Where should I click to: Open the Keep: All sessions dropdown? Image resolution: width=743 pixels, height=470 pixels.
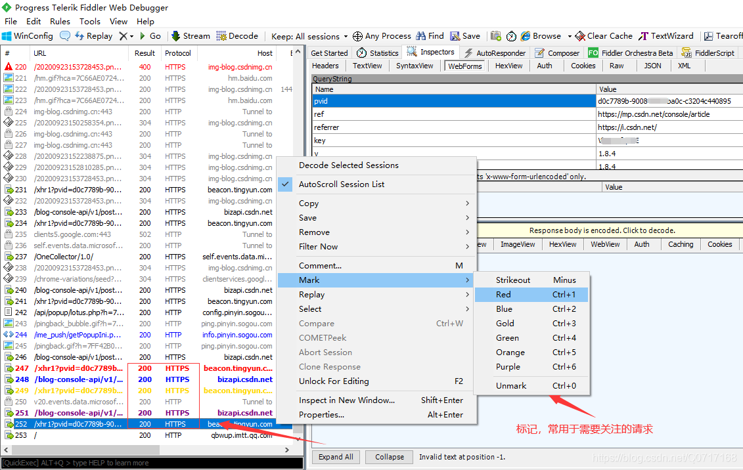click(309, 37)
